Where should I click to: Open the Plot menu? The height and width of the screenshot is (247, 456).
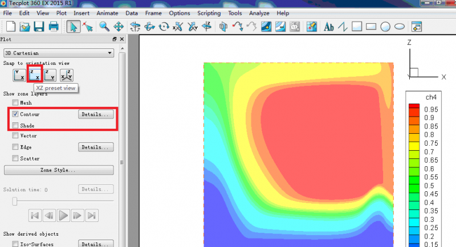tap(62, 13)
